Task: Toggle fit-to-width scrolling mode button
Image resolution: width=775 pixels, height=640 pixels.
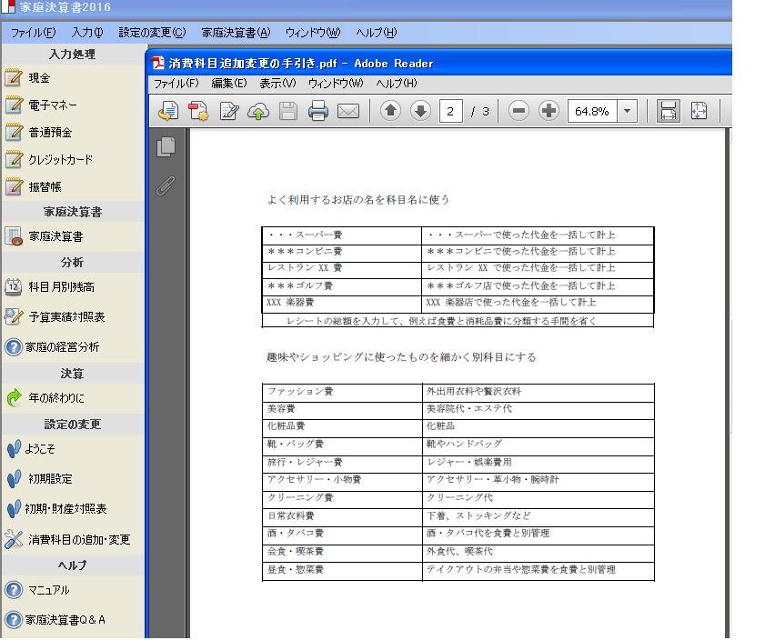Action: click(669, 111)
